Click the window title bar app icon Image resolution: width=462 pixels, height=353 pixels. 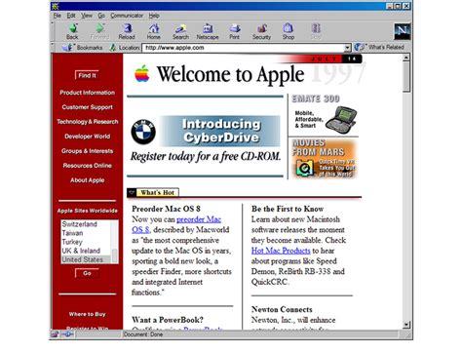56,6
